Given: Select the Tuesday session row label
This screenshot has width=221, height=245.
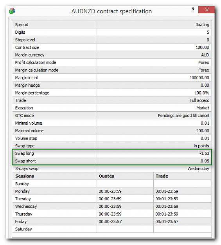Looking at the screenshot, I should pos(23,199).
